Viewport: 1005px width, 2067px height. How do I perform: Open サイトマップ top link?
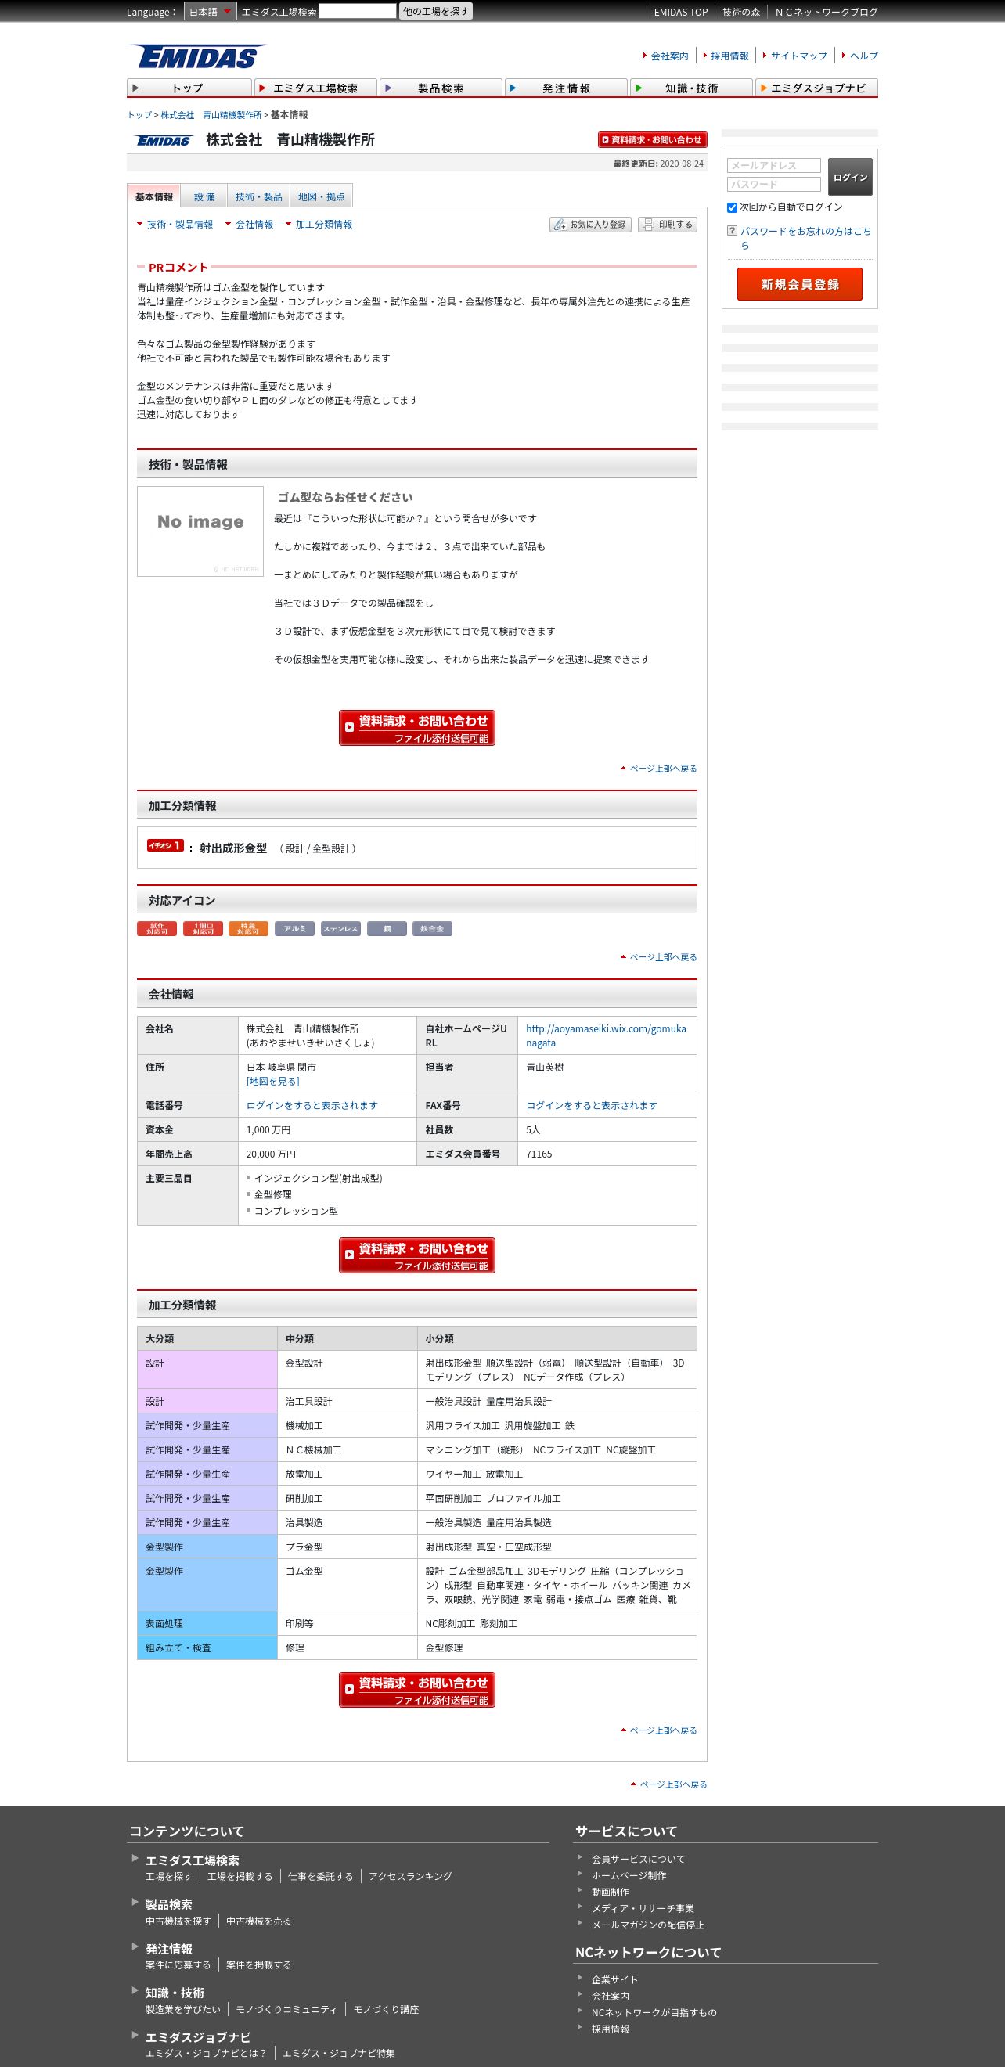(x=798, y=56)
